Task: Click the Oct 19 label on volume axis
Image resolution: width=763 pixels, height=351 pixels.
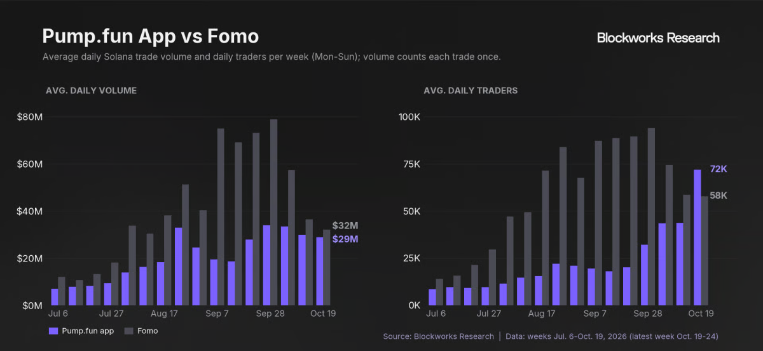Action: tap(322, 314)
